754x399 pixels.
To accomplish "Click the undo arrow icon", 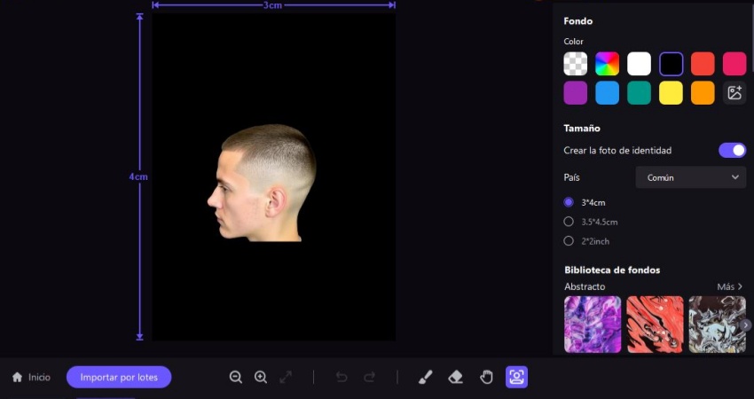I will (x=342, y=377).
